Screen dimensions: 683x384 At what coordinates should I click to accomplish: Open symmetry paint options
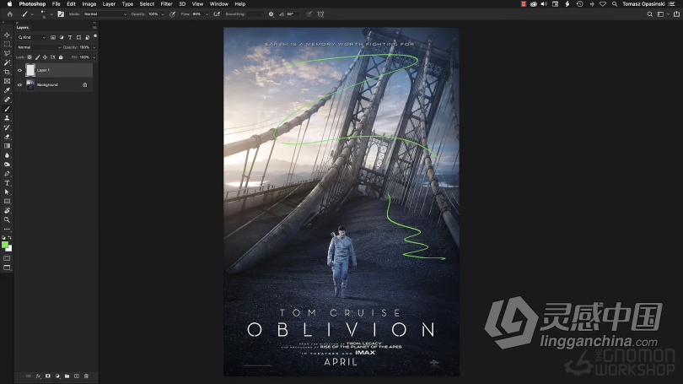pos(320,14)
